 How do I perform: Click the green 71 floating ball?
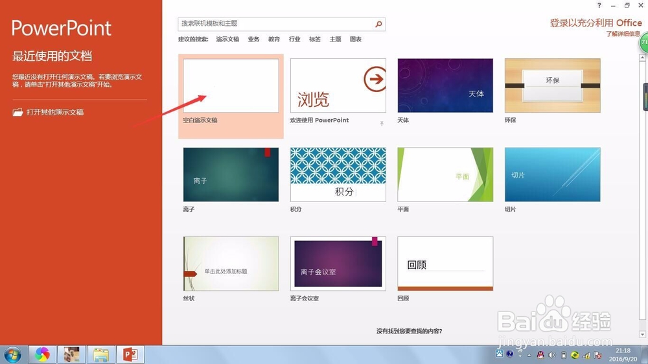point(644,43)
